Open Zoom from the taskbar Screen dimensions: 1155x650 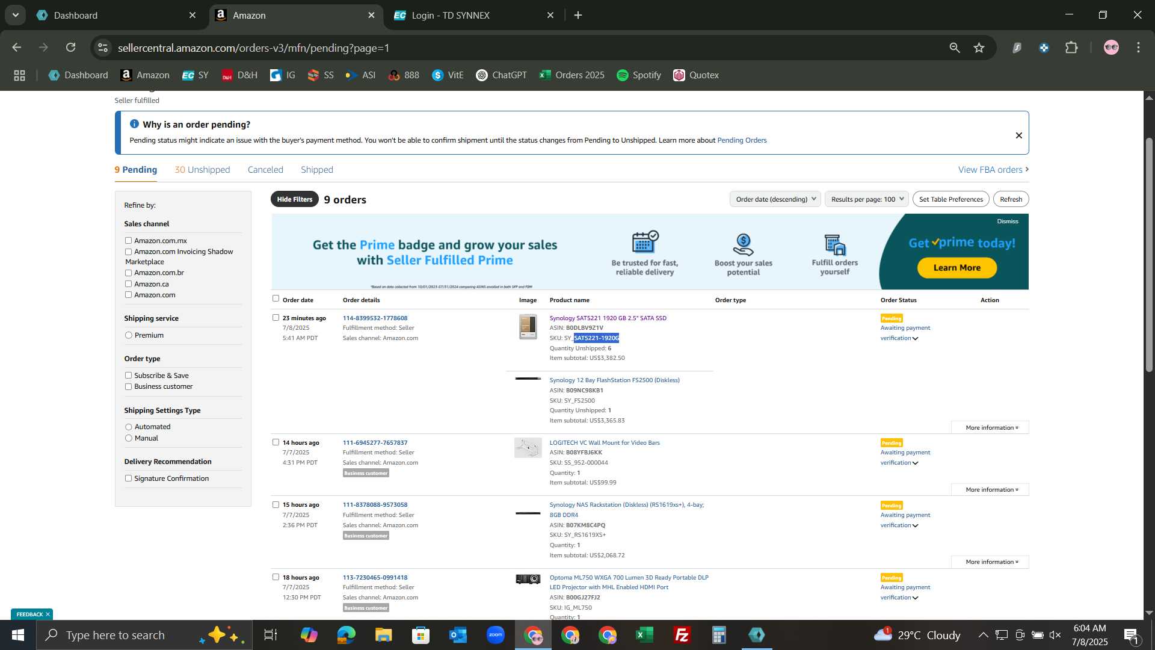(495, 635)
